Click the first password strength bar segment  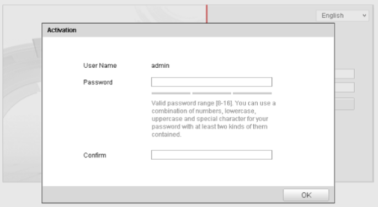[x=171, y=93]
